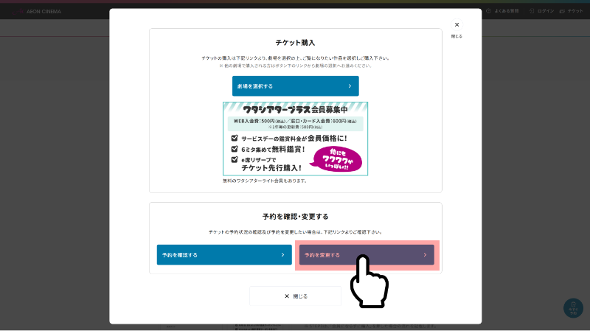Click the chevron arrow on 劇場を選択する

350,86
